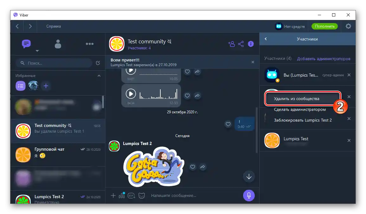The width and height of the screenshot is (366, 214).
Task: Record a voice message with the microphone button
Action: point(248,195)
